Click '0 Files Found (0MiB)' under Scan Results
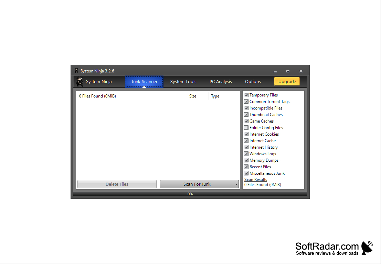 click(263, 185)
